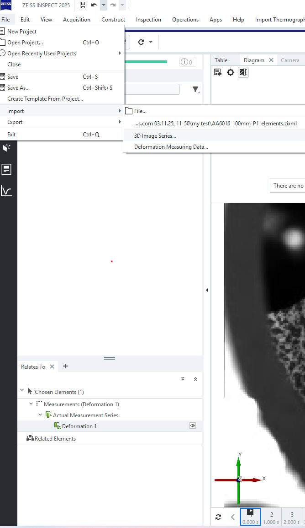Click the redo arrow icon

point(113,5)
